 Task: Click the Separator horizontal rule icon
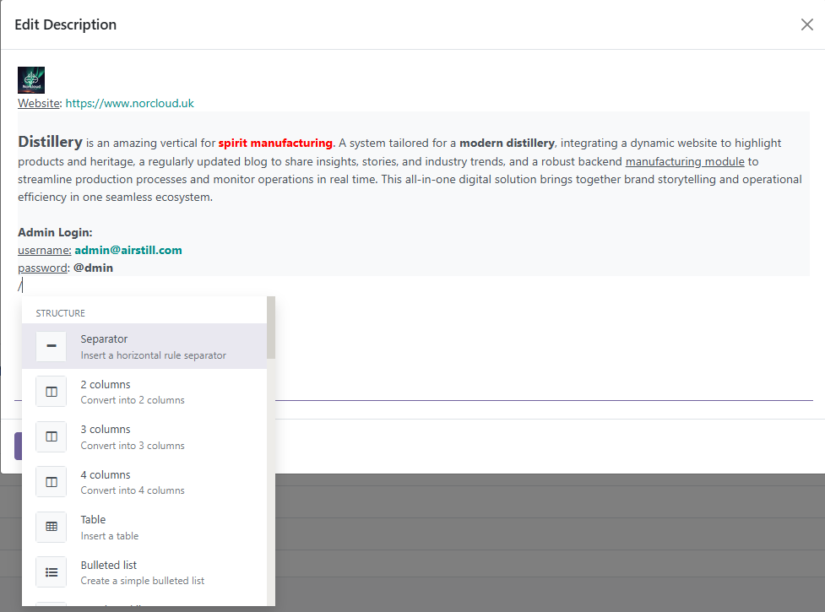coord(51,346)
